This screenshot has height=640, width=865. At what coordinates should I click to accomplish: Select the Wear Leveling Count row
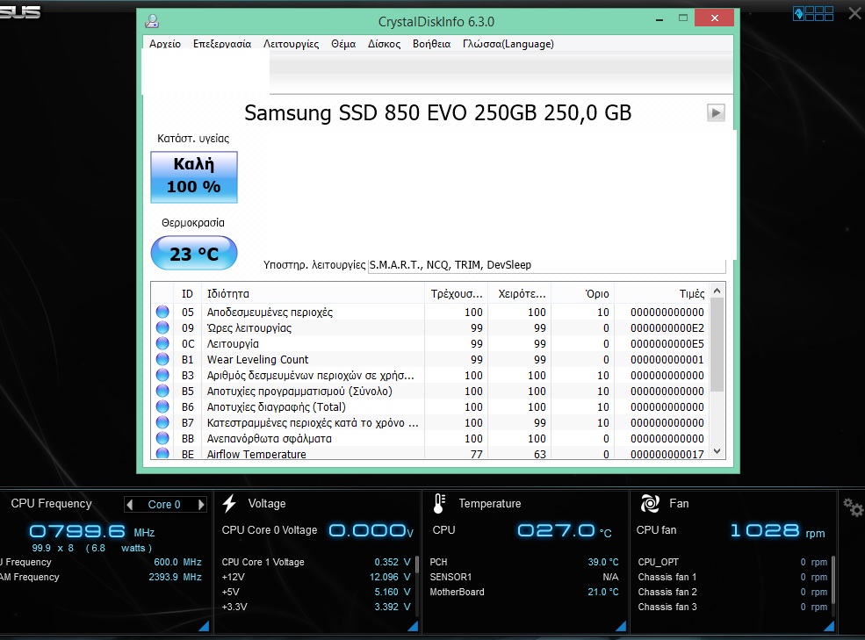tap(430, 360)
